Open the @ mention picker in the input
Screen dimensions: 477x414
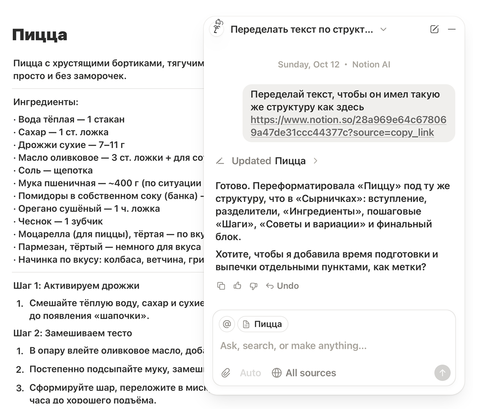pos(227,324)
